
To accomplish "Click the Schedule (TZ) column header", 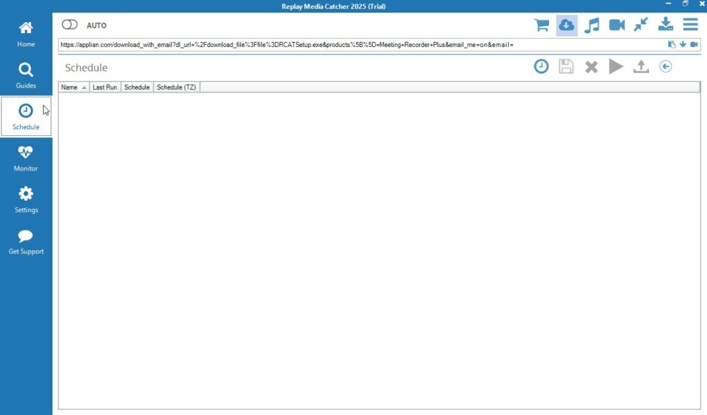I will (176, 87).
